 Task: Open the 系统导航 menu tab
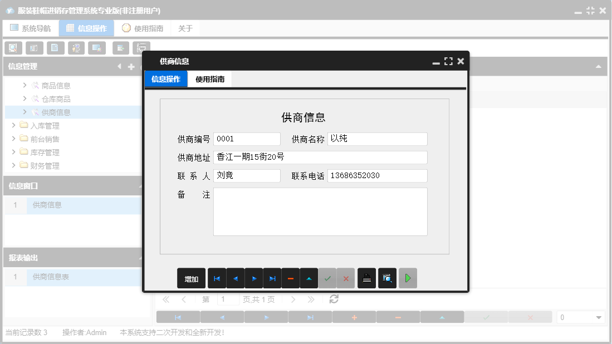31,28
